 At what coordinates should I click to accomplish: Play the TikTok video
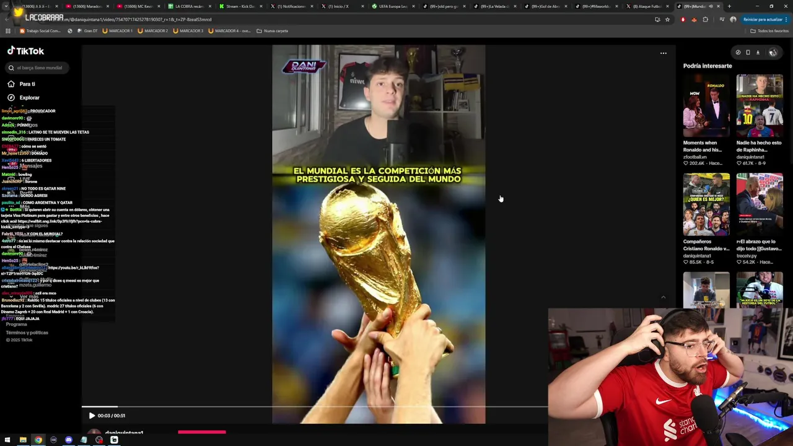(92, 416)
